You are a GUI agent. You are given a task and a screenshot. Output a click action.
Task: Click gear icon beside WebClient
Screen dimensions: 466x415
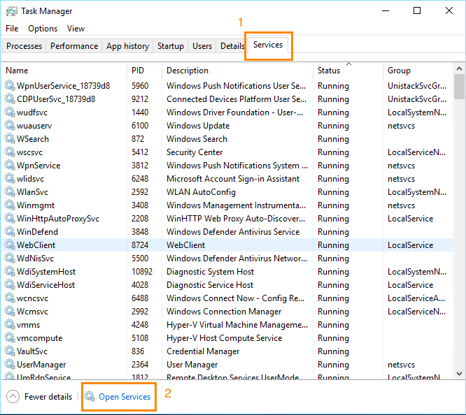click(10, 245)
